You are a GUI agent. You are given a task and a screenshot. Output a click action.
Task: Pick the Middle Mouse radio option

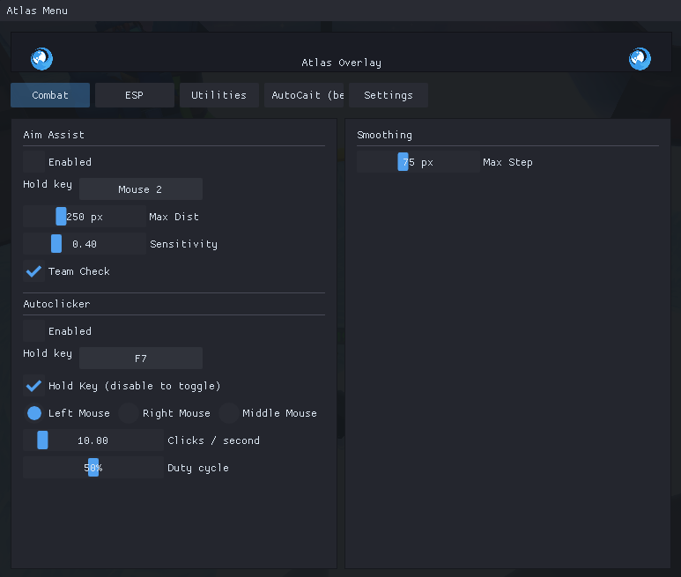(229, 413)
